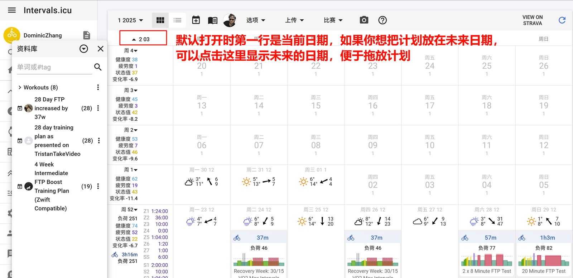Open the 比赛 race dropdown
The height and width of the screenshot is (278, 573).
pos(333,20)
